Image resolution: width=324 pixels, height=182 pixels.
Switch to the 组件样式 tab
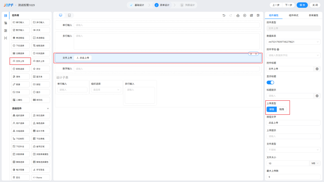pyautogui.click(x=293, y=15)
